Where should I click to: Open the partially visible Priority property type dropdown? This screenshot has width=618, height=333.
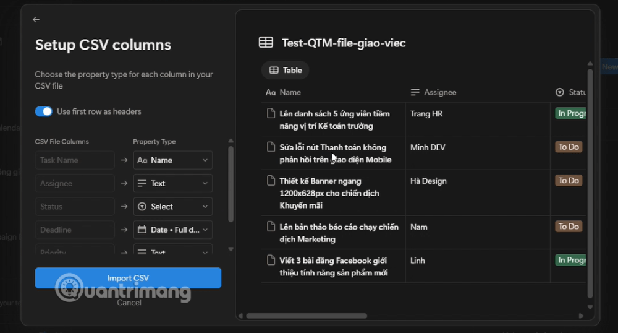(173, 250)
